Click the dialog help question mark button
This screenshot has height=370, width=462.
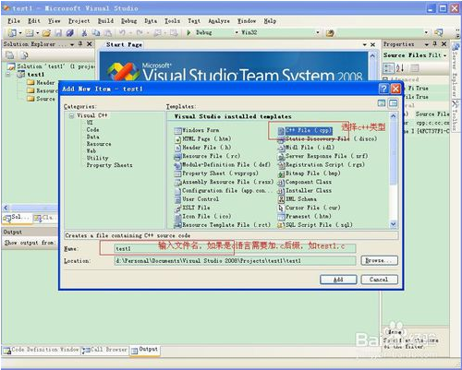pos(383,89)
